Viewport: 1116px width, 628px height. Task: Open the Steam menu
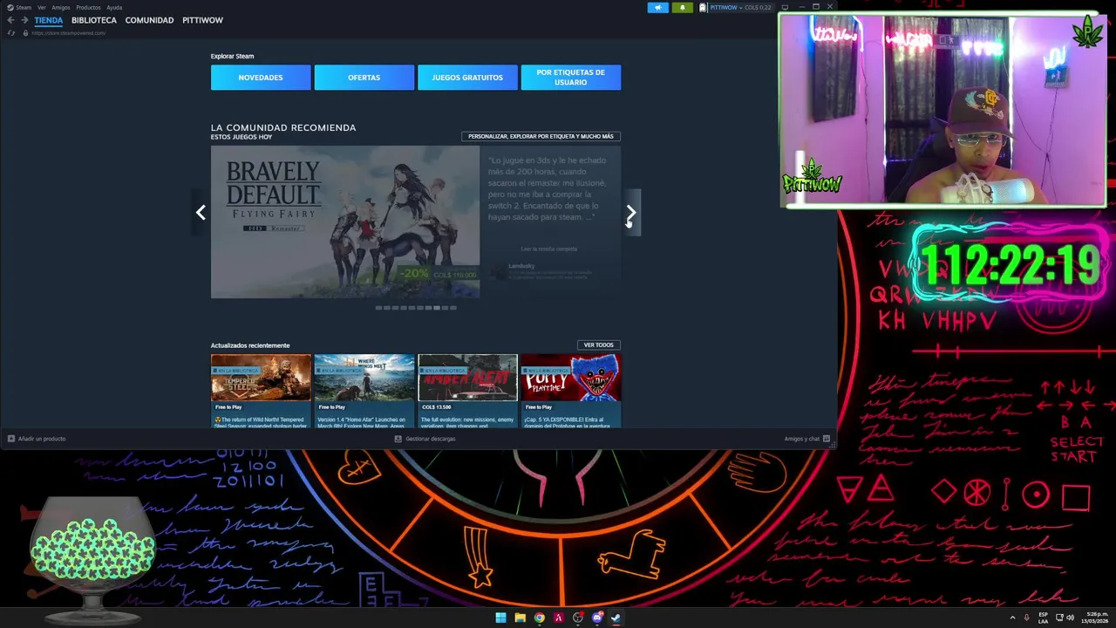[24, 8]
